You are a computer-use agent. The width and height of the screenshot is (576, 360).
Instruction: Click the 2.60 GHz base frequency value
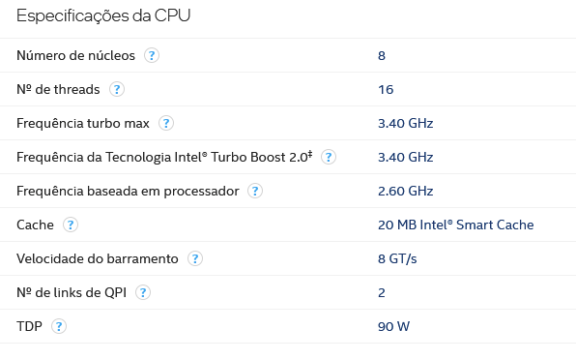(406, 191)
